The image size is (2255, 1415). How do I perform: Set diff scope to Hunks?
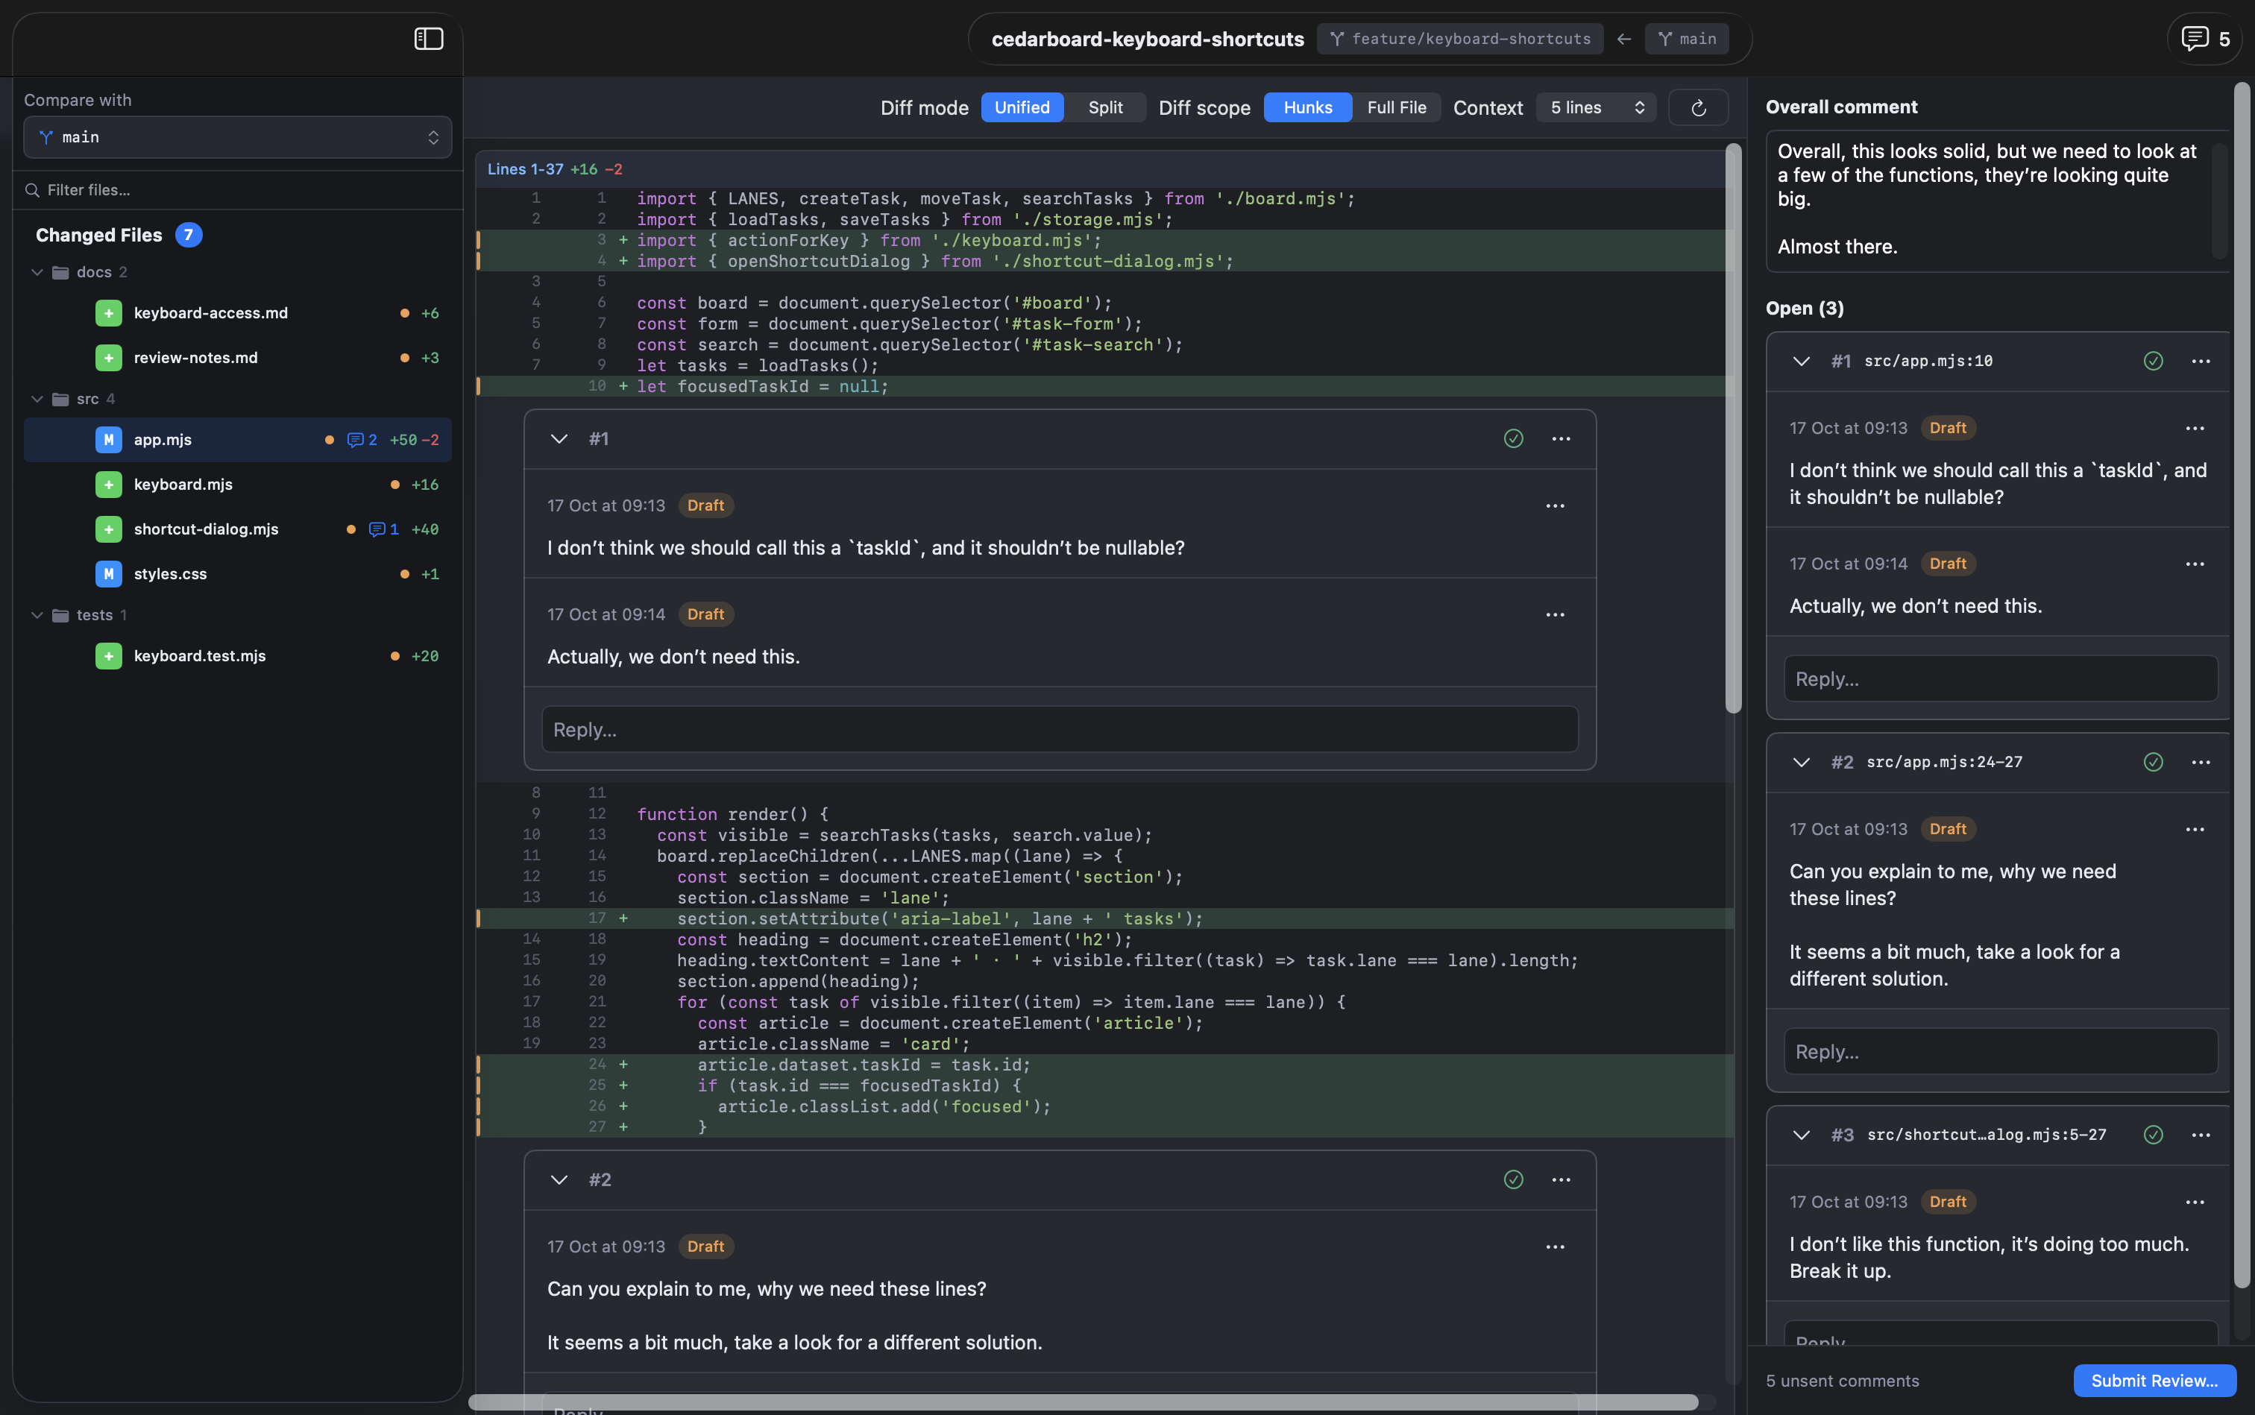pyautogui.click(x=1308, y=107)
